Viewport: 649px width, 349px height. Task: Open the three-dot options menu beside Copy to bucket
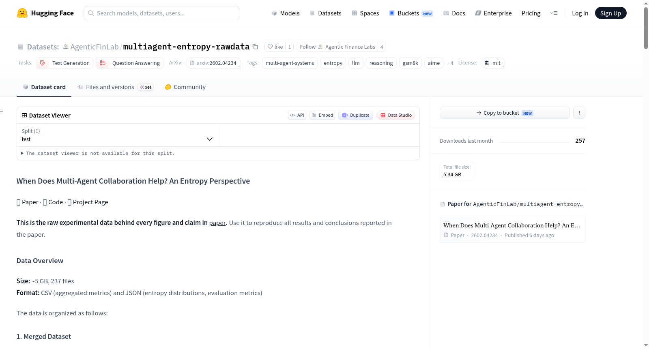pyautogui.click(x=579, y=113)
